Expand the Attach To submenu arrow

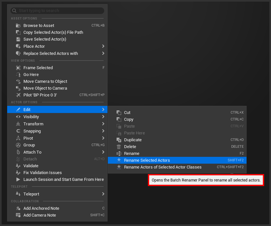[103, 152]
